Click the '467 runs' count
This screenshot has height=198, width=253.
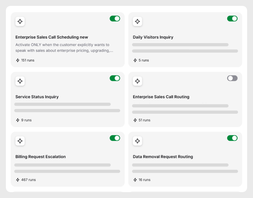tap(28, 180)
